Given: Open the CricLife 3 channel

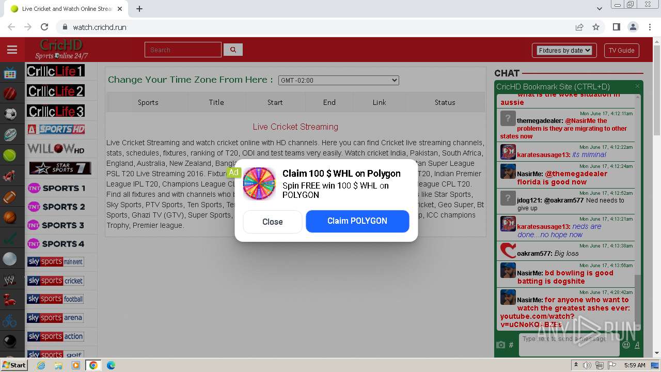Looking at the screenshot, I should click(56, 111).
